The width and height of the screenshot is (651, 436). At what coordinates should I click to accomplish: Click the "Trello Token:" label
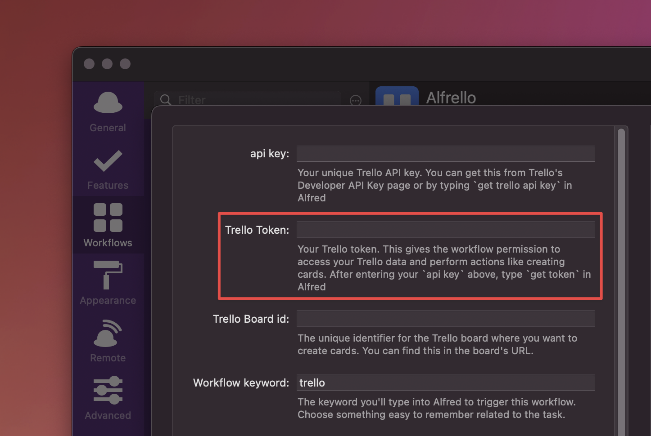pyautogui.click(x=257, y=230)
